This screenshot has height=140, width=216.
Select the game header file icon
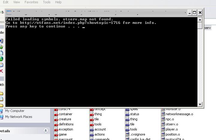[56, 134]
